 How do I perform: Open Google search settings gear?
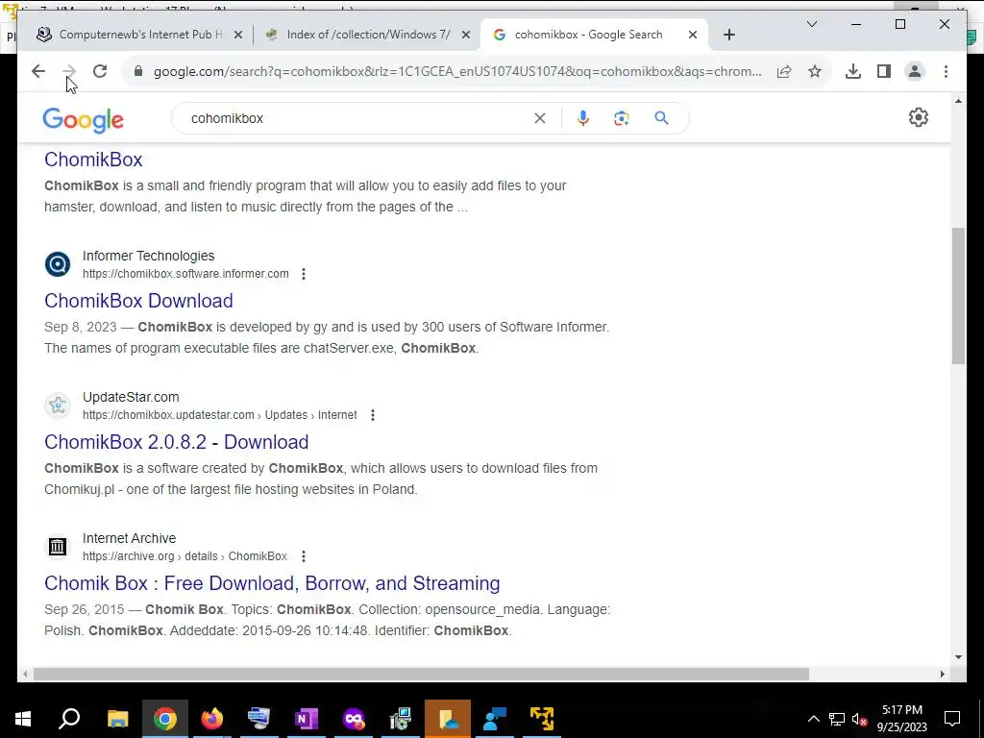tap(918, 117)
